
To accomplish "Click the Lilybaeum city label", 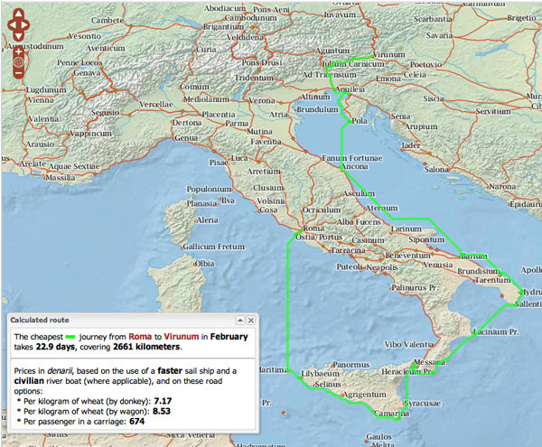I will [320, 374].
